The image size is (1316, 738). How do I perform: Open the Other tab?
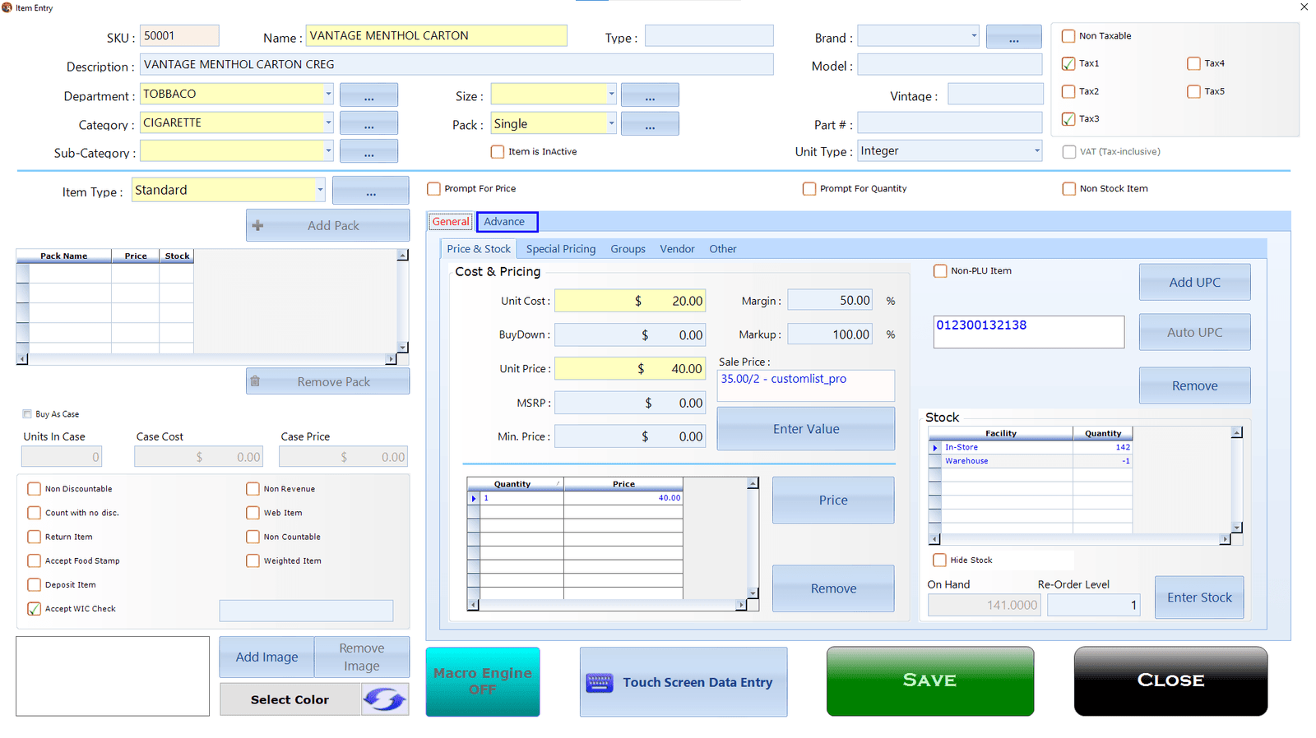pyautogui.click(x=723, y=249)
